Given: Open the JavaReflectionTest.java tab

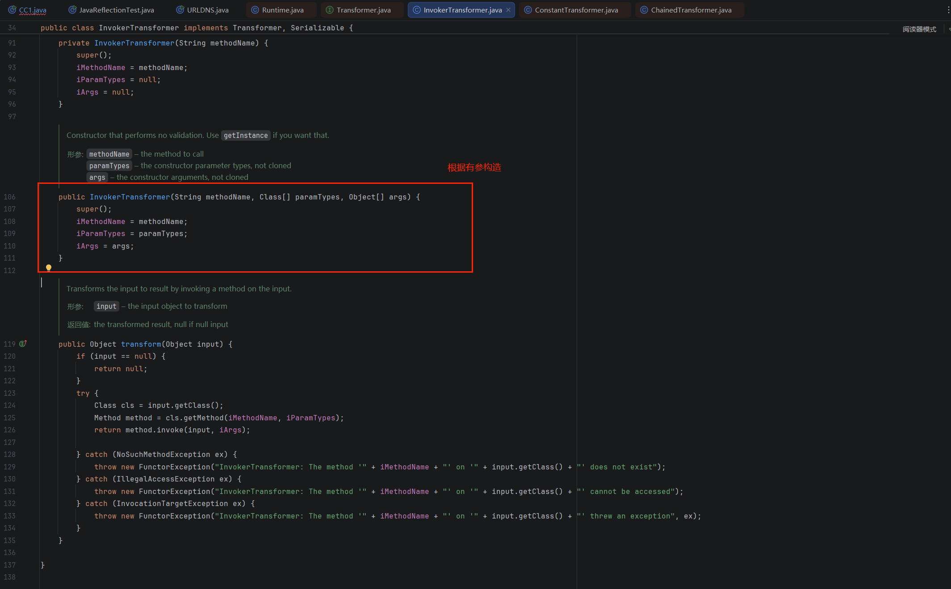Looking at the screenshot, I should [x=111, y=10].
